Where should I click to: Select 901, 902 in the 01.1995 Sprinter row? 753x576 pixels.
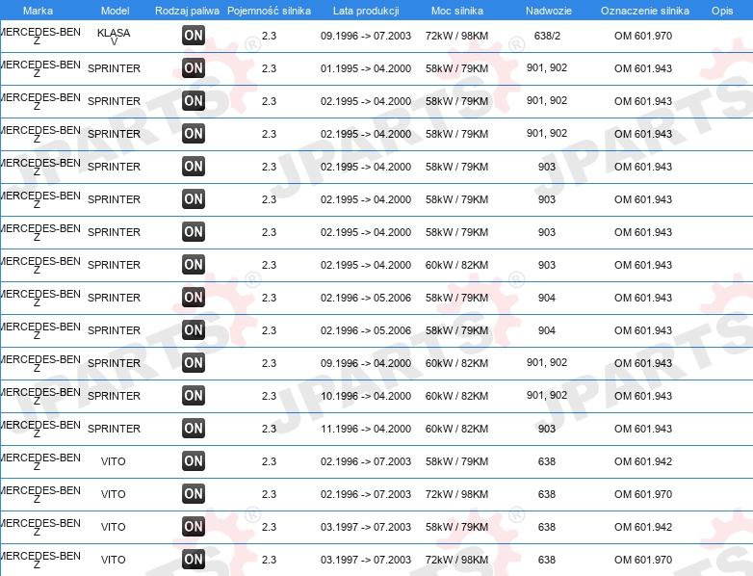(547, 67)
